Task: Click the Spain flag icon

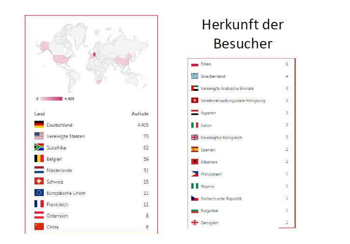Action: coord(195,149)
